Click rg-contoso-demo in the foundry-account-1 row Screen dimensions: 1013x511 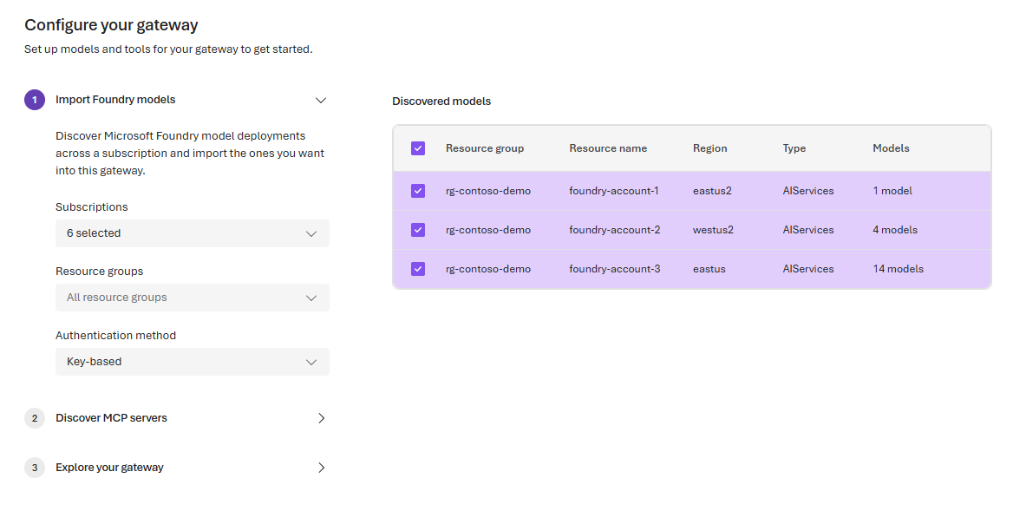pos(488,191)
